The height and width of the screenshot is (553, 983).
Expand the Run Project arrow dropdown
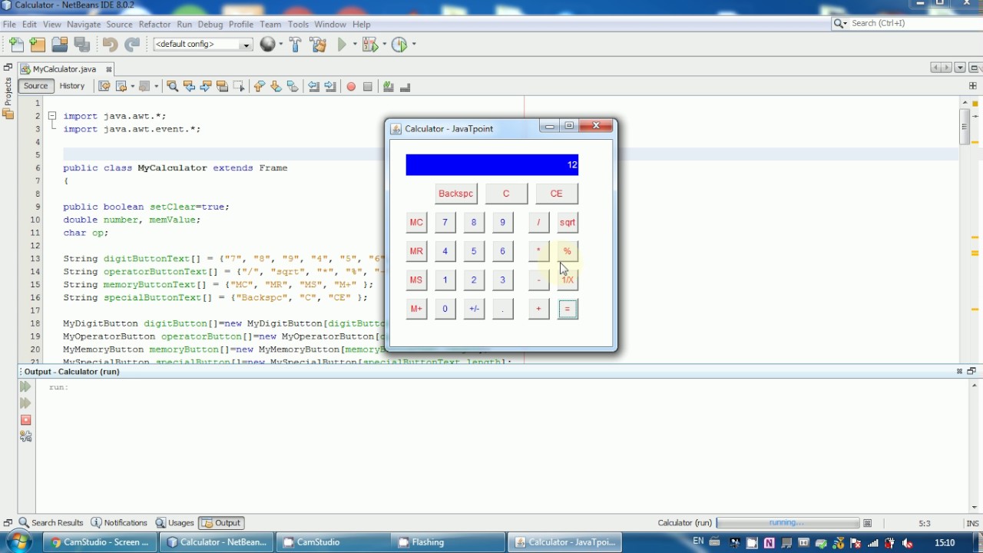tap(354, 45)
